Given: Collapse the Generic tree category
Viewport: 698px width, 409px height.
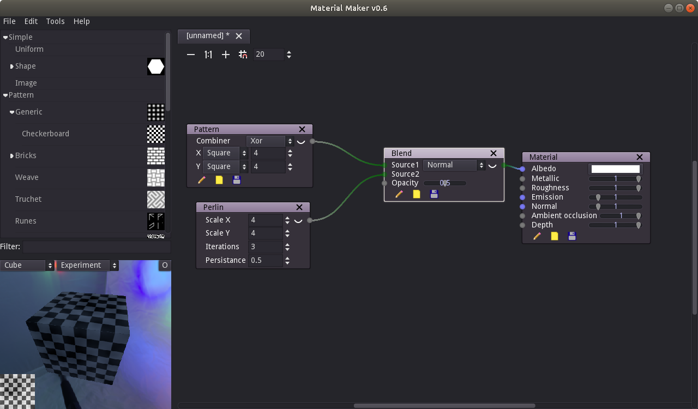Looking at the screenshot, I should [12, 112].
